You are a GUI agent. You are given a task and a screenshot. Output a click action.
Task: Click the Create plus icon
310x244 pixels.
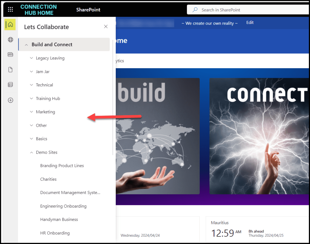[x=10, y=100]
